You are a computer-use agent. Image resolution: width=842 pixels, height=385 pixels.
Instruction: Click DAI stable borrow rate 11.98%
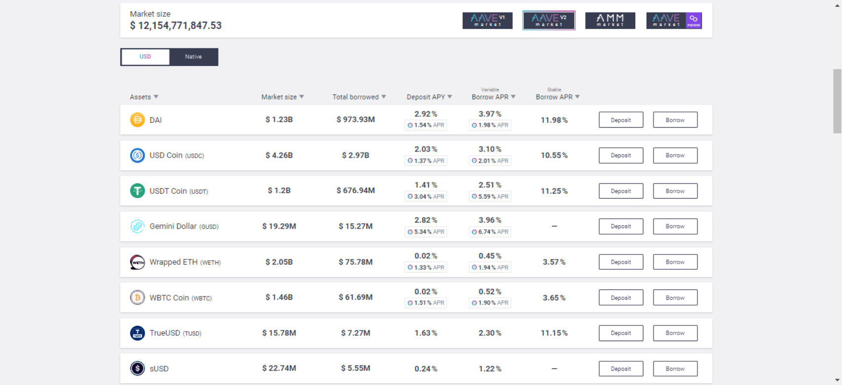coord(554,120)
